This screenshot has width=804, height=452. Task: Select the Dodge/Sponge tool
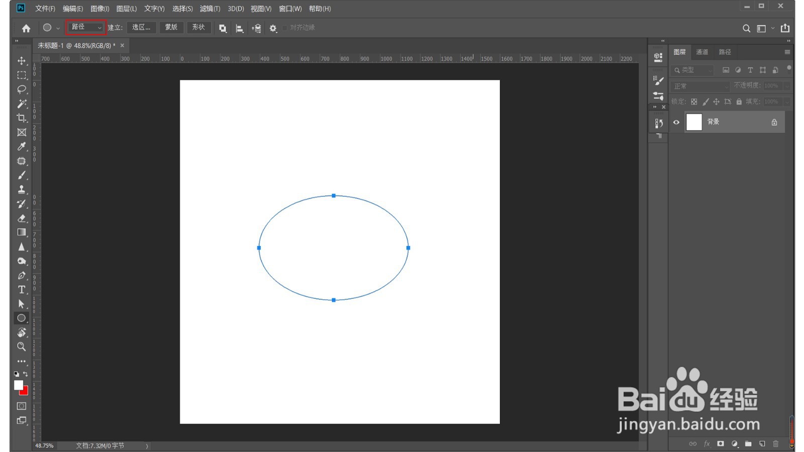tap(22, 261)
